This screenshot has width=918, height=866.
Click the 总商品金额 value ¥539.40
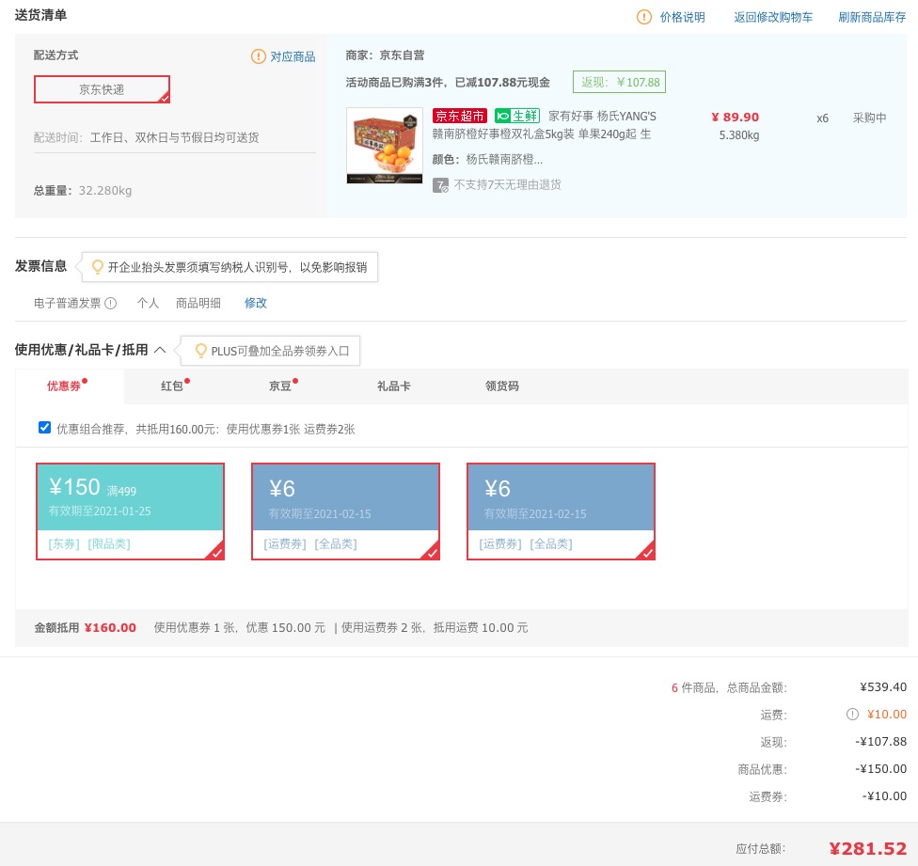pos(883,687)
